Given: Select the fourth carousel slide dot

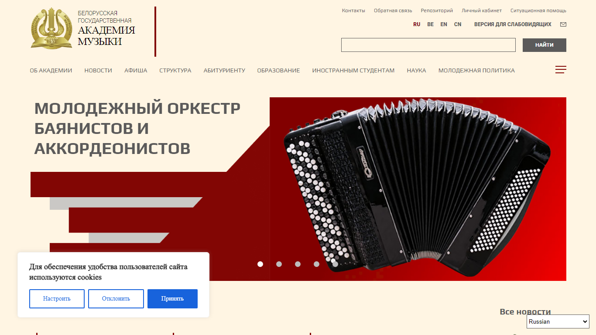Looking at the screenshot, I should click(x=316, y=264).
